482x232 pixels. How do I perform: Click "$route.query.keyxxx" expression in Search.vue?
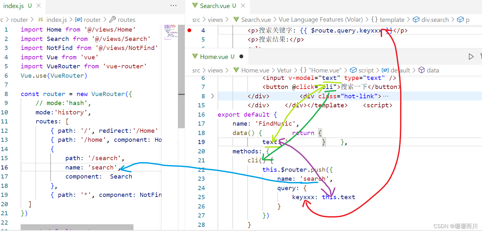346,31
